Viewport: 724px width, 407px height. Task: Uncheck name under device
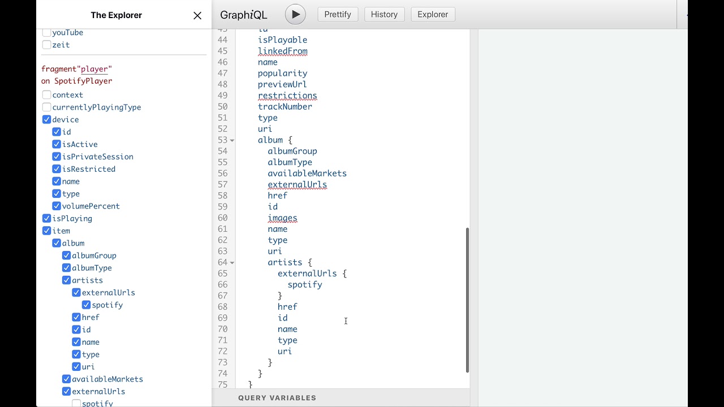[x=57, y=181]
